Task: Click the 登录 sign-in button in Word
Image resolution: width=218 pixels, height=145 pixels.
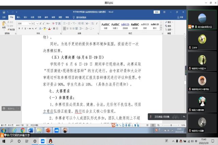Action: (x=157, y=12)
